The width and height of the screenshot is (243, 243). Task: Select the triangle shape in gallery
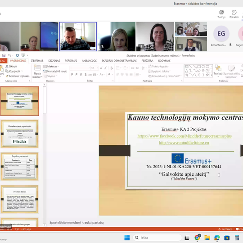187,71
